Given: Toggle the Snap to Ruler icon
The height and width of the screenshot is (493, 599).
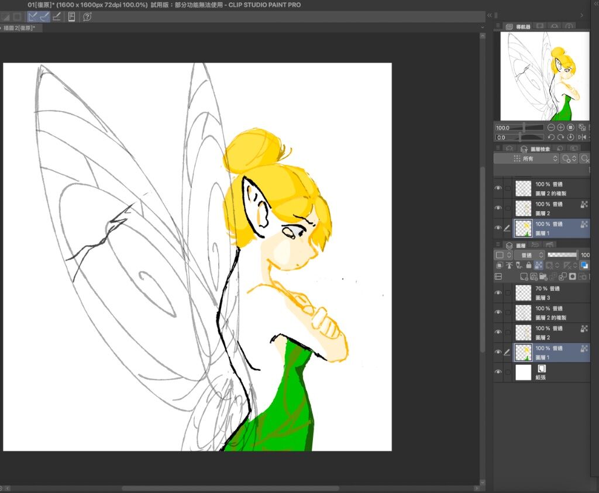Looking at the screenshot, I should click(33, 16).
